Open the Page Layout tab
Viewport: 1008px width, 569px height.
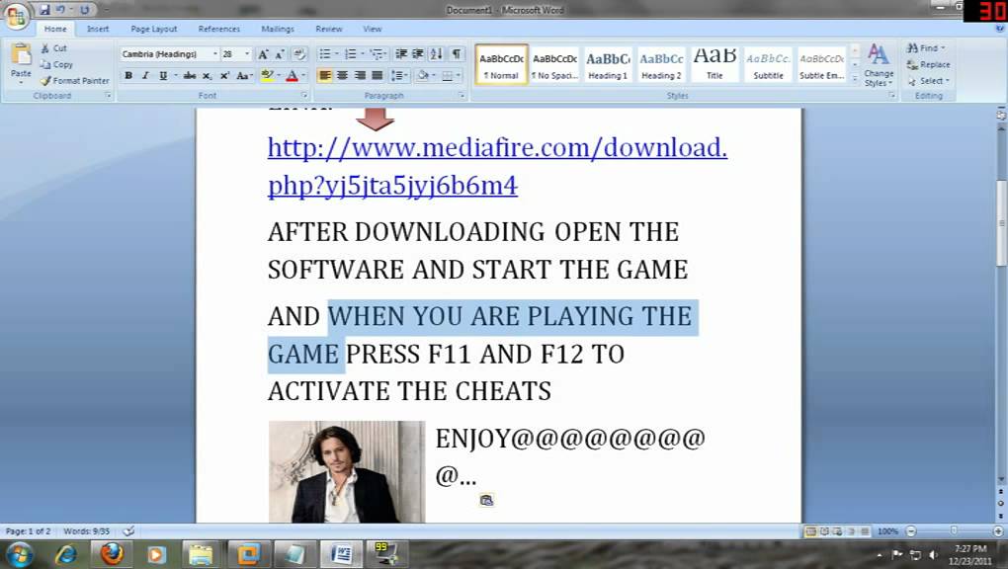click(153, 29)
